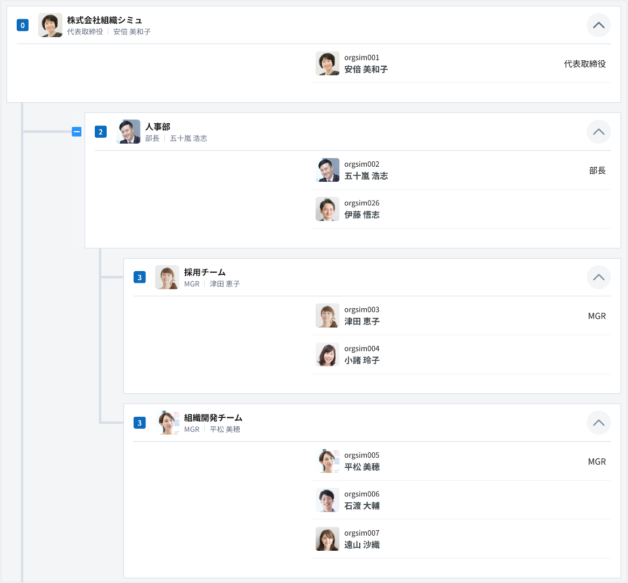628x583 pixels.
Task: Click the level 2 badge on 人事部
Action: tap(101, 131)
